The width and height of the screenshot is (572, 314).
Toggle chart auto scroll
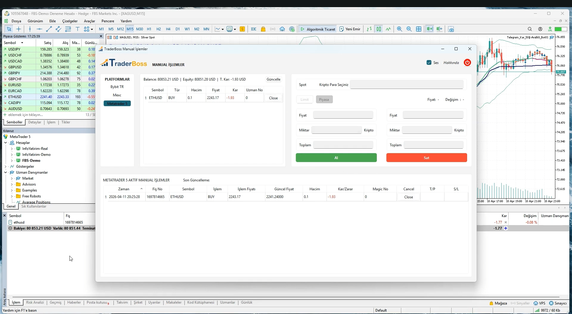pos(430,29)
